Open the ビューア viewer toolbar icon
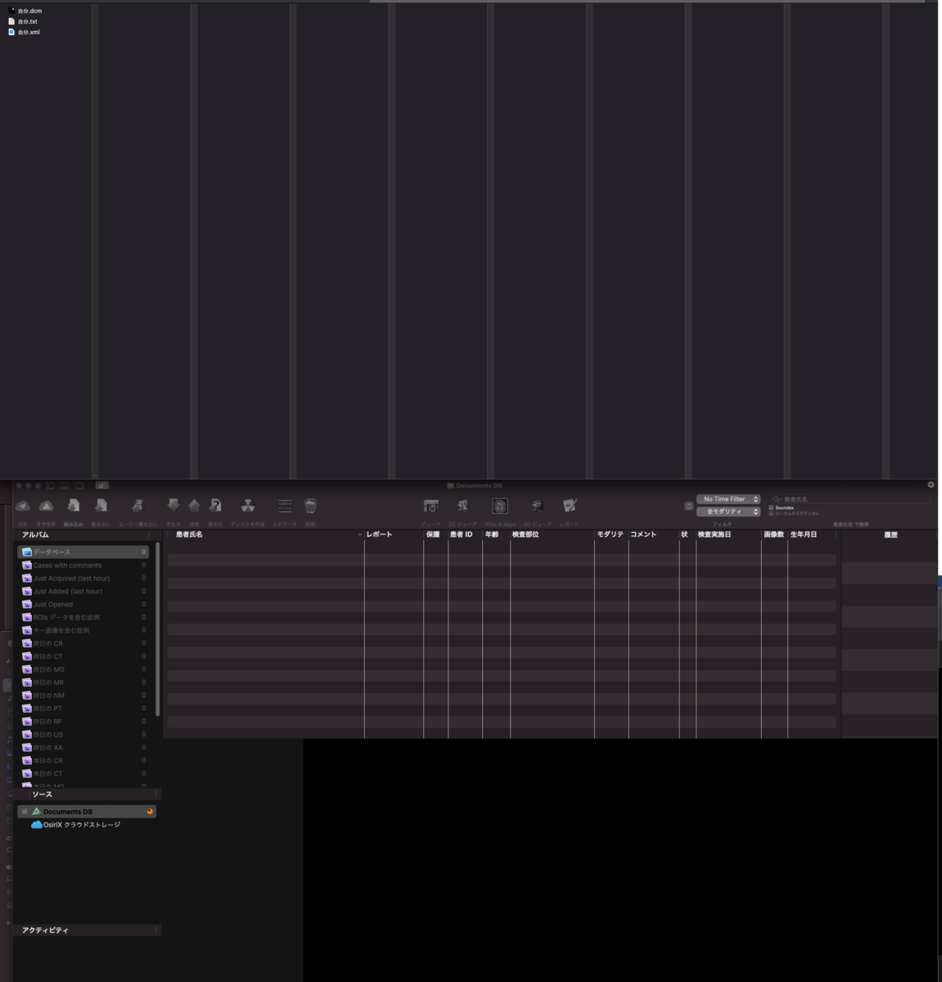Image resolution: width=942 pixels, height=982 pixels. coord(430,506)
